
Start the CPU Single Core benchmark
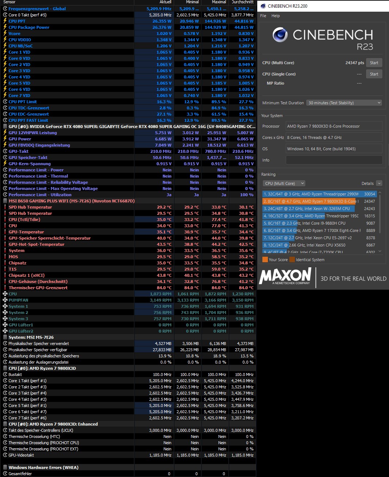[374, 74]
